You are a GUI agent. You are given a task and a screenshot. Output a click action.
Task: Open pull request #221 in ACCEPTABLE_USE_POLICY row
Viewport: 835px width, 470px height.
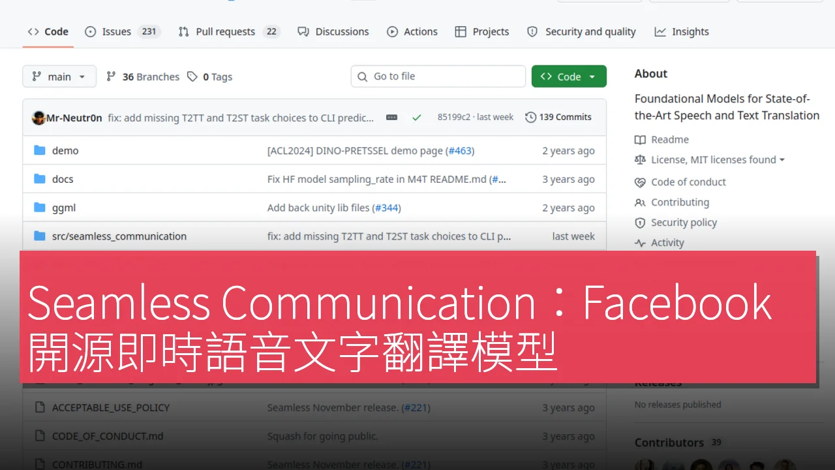click(x=416, y=408)
